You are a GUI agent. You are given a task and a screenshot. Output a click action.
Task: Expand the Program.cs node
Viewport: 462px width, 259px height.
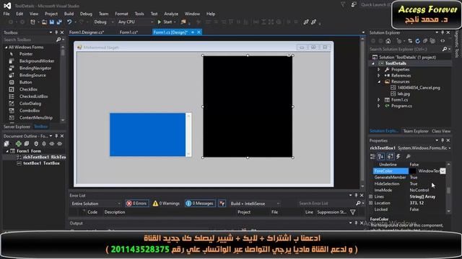(x=379, y=106)
